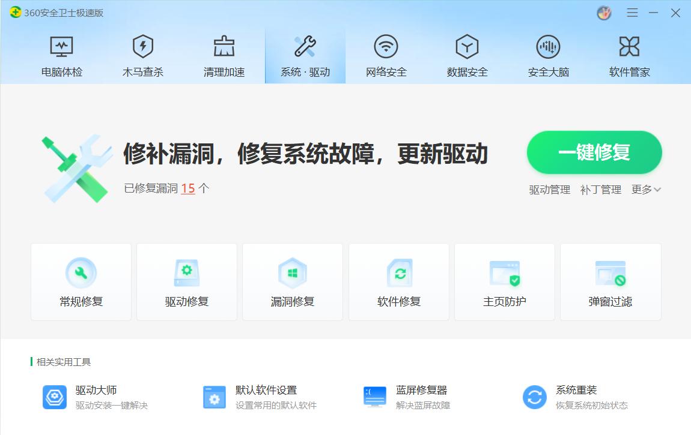Open the 软件修复 (Software Repair) tool
This screenshot has height=435, width=691.
coord(398,281)
